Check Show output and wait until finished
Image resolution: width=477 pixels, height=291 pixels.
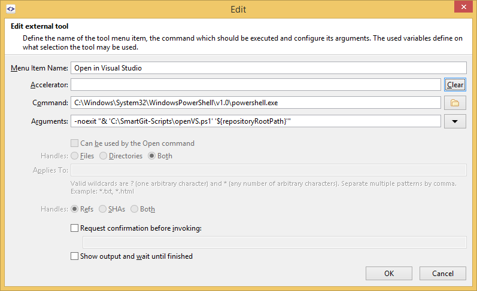[x=75, y=256]
